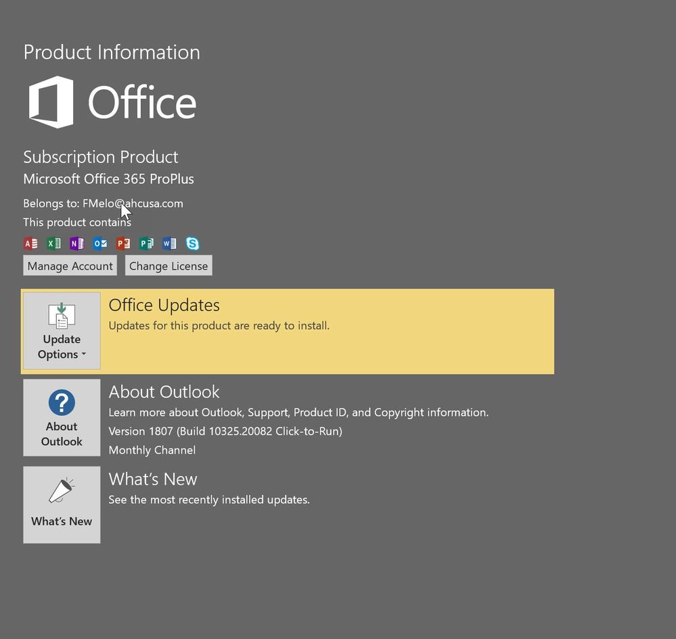The width and height of the screenshot is (676, 639).
Task: Open the What's New button
Action: pyautogui.click(x=62, y=504)
